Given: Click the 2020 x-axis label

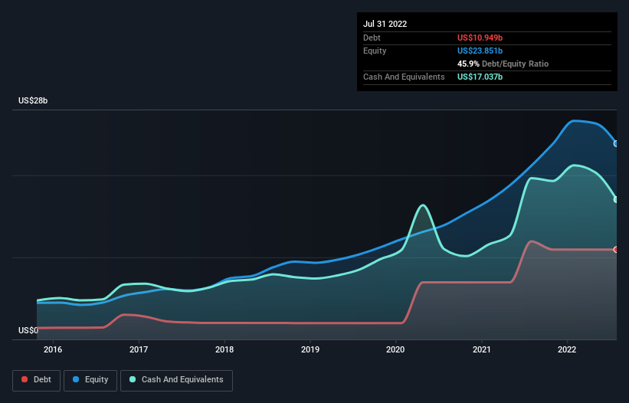Looking at the screenshot, I should (x=395, y=349).
